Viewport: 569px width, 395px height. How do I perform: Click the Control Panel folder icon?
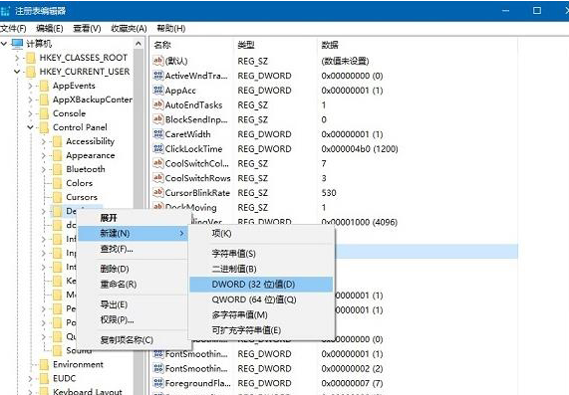pos(44,127)
